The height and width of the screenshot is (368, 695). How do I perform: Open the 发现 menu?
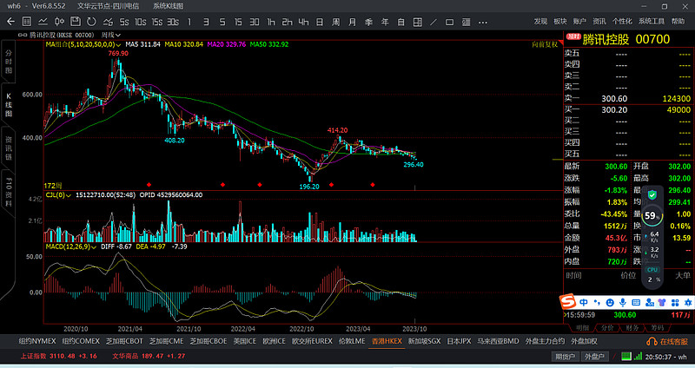[540, 21]
